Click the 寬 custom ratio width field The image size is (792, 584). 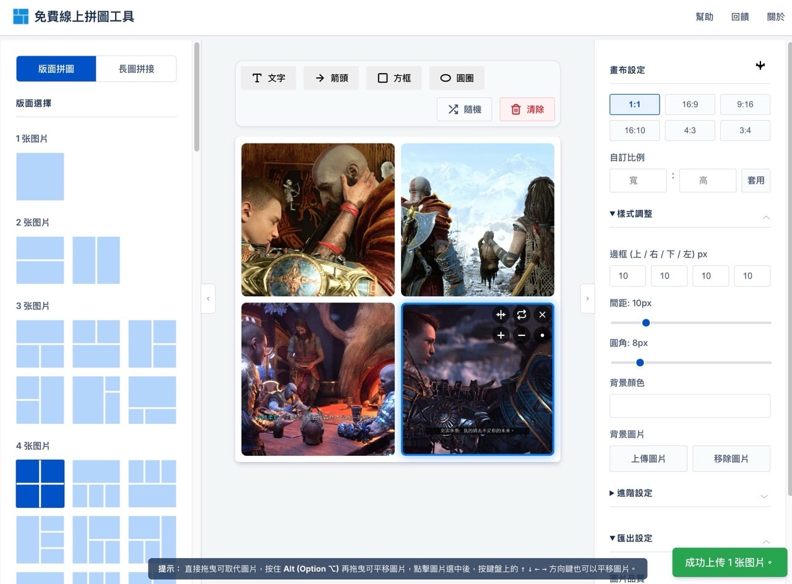[x=638, y=181]
